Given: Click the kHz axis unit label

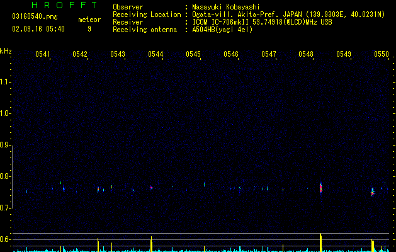Looking at the screenshot, I should [x=6, y=51].
